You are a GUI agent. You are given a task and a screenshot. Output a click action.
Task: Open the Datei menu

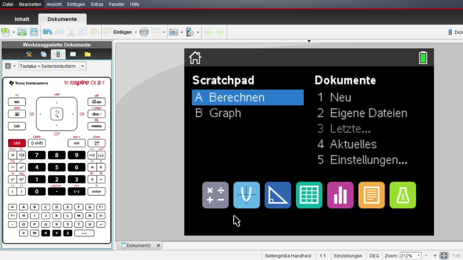click(8, 4)
